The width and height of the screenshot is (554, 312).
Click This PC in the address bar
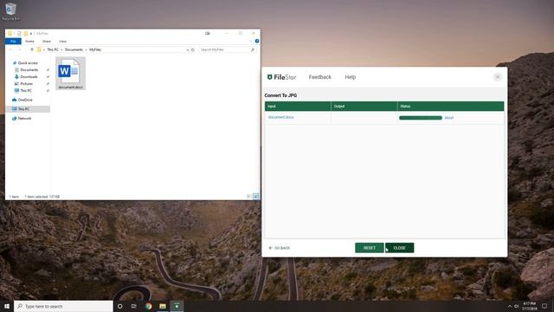53,50
